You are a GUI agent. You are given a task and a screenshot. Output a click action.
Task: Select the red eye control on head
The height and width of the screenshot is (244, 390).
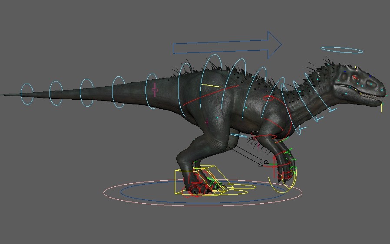click(355, 78)
